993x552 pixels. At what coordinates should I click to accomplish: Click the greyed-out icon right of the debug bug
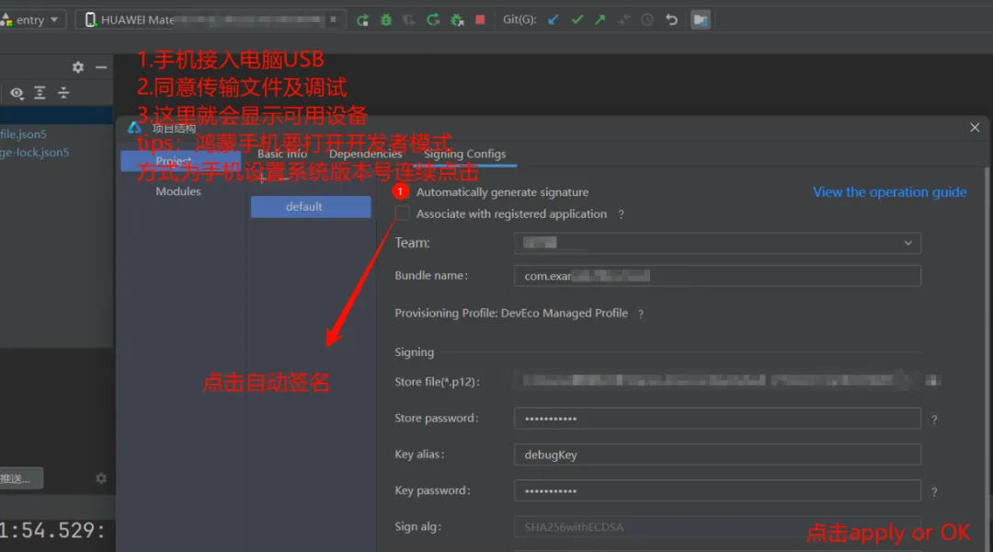pos(409,20)
